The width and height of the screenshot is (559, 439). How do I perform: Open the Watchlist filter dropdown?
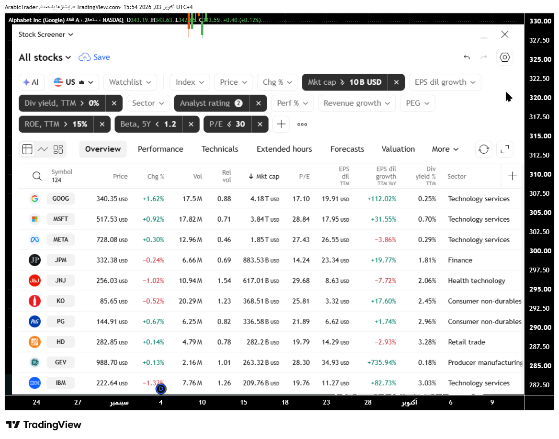[x=130, y=82]
